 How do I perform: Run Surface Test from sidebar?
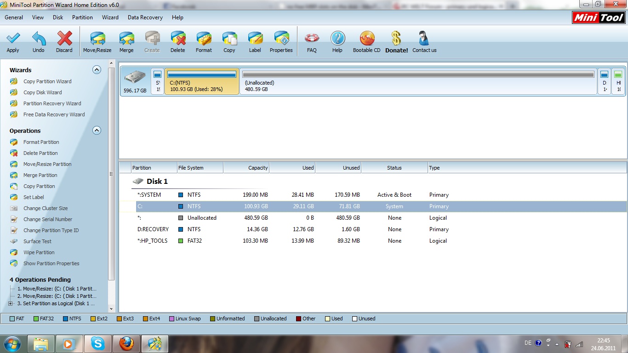click(x=37, y=241)
